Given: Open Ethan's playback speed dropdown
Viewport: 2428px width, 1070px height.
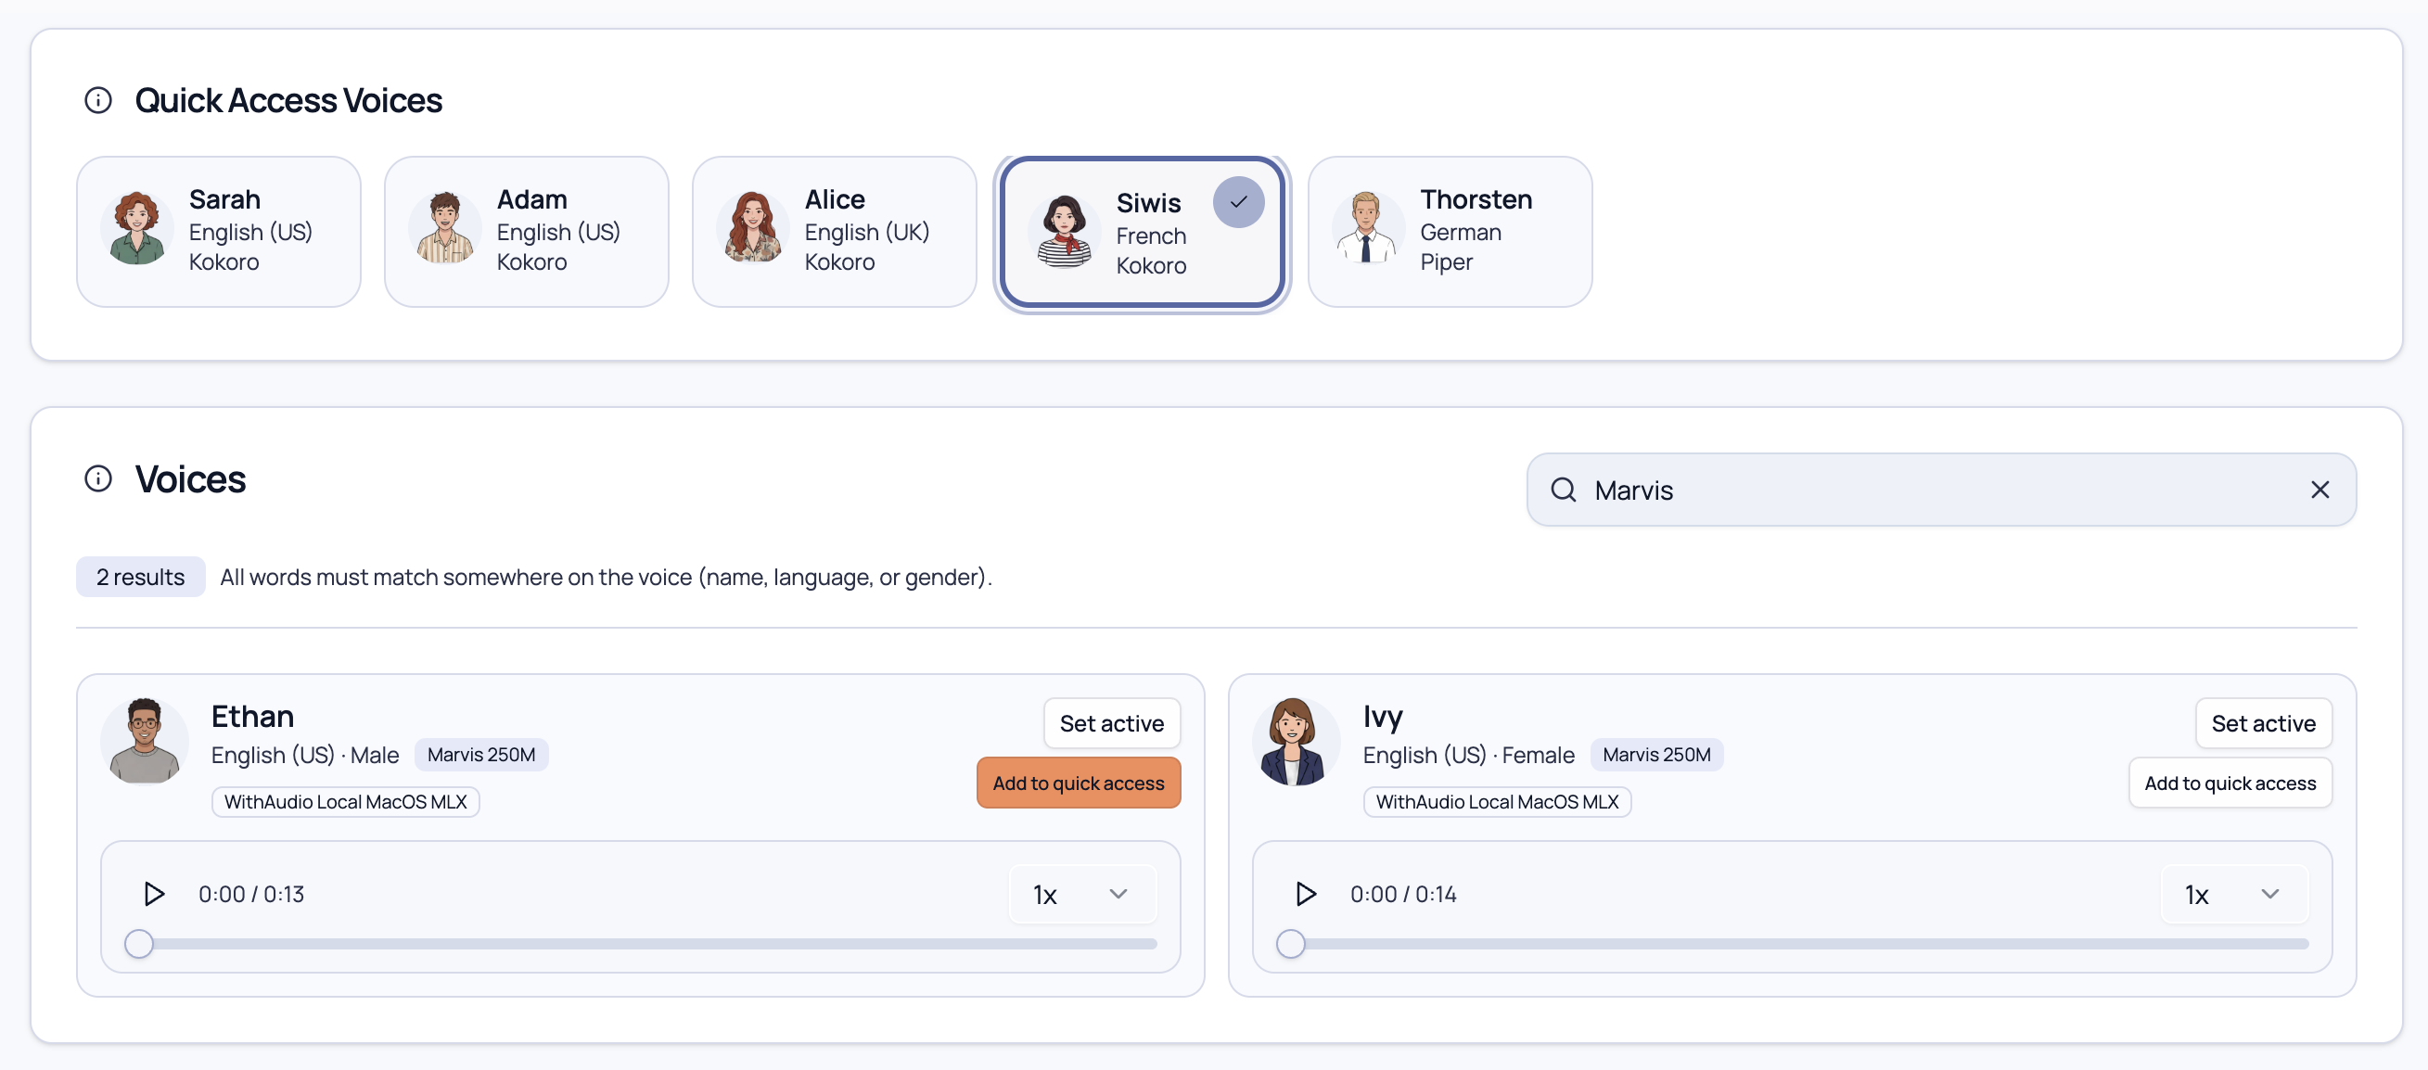Looking at the screenshot, I should coord(1081,894).
